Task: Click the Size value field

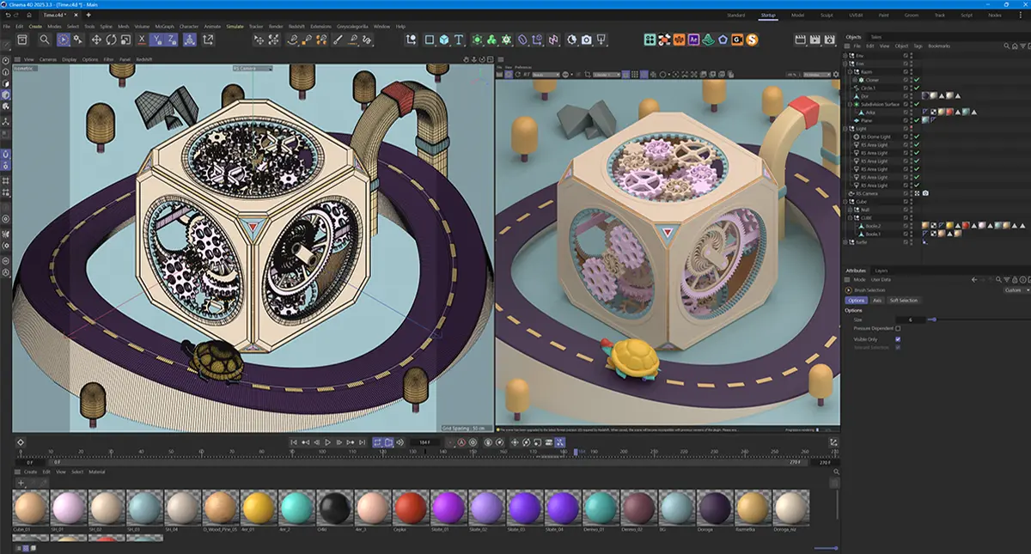Action: coord(911,319)
